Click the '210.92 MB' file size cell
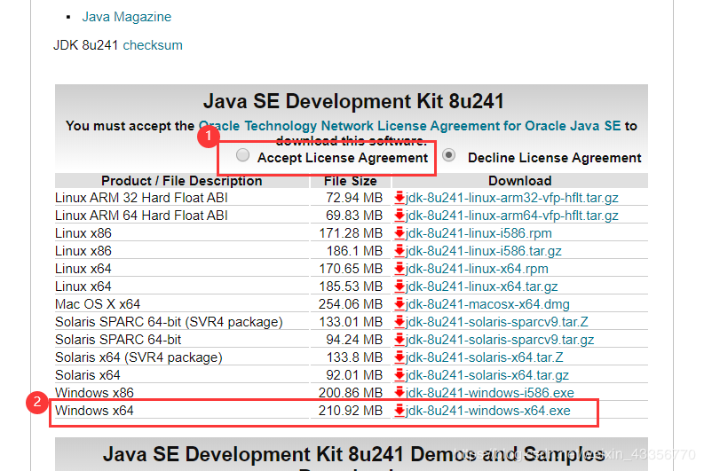 tap(350, 411)
